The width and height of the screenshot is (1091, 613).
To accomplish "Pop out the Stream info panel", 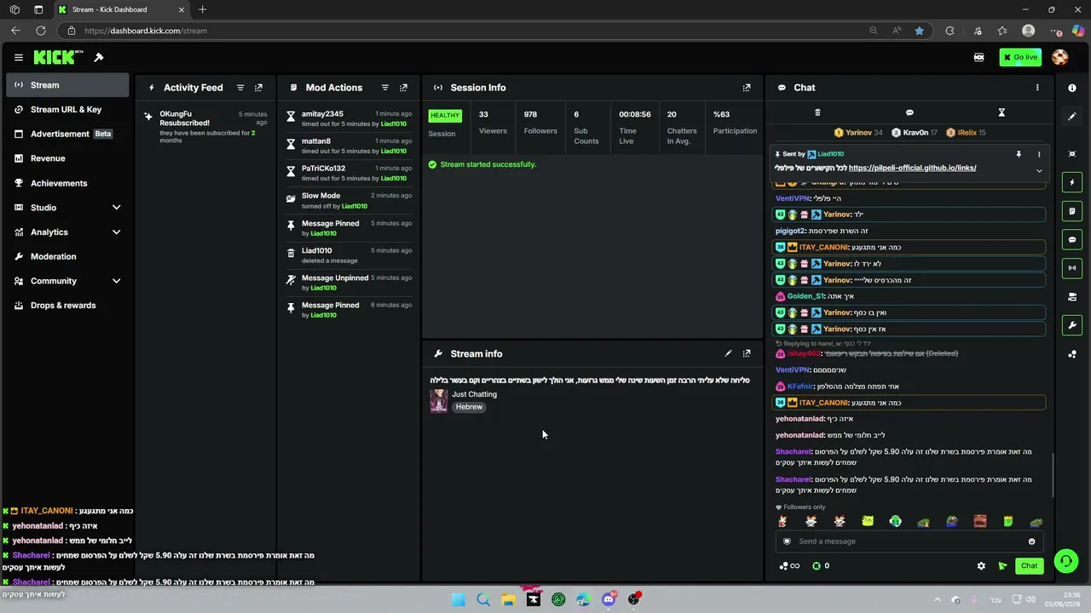I will click(747, 353).
